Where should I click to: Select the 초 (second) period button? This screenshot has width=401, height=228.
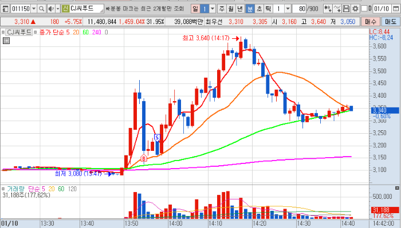[x=259, y=9]
